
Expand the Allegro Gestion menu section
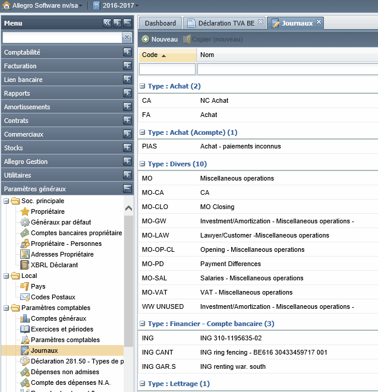tap(127, 161)
